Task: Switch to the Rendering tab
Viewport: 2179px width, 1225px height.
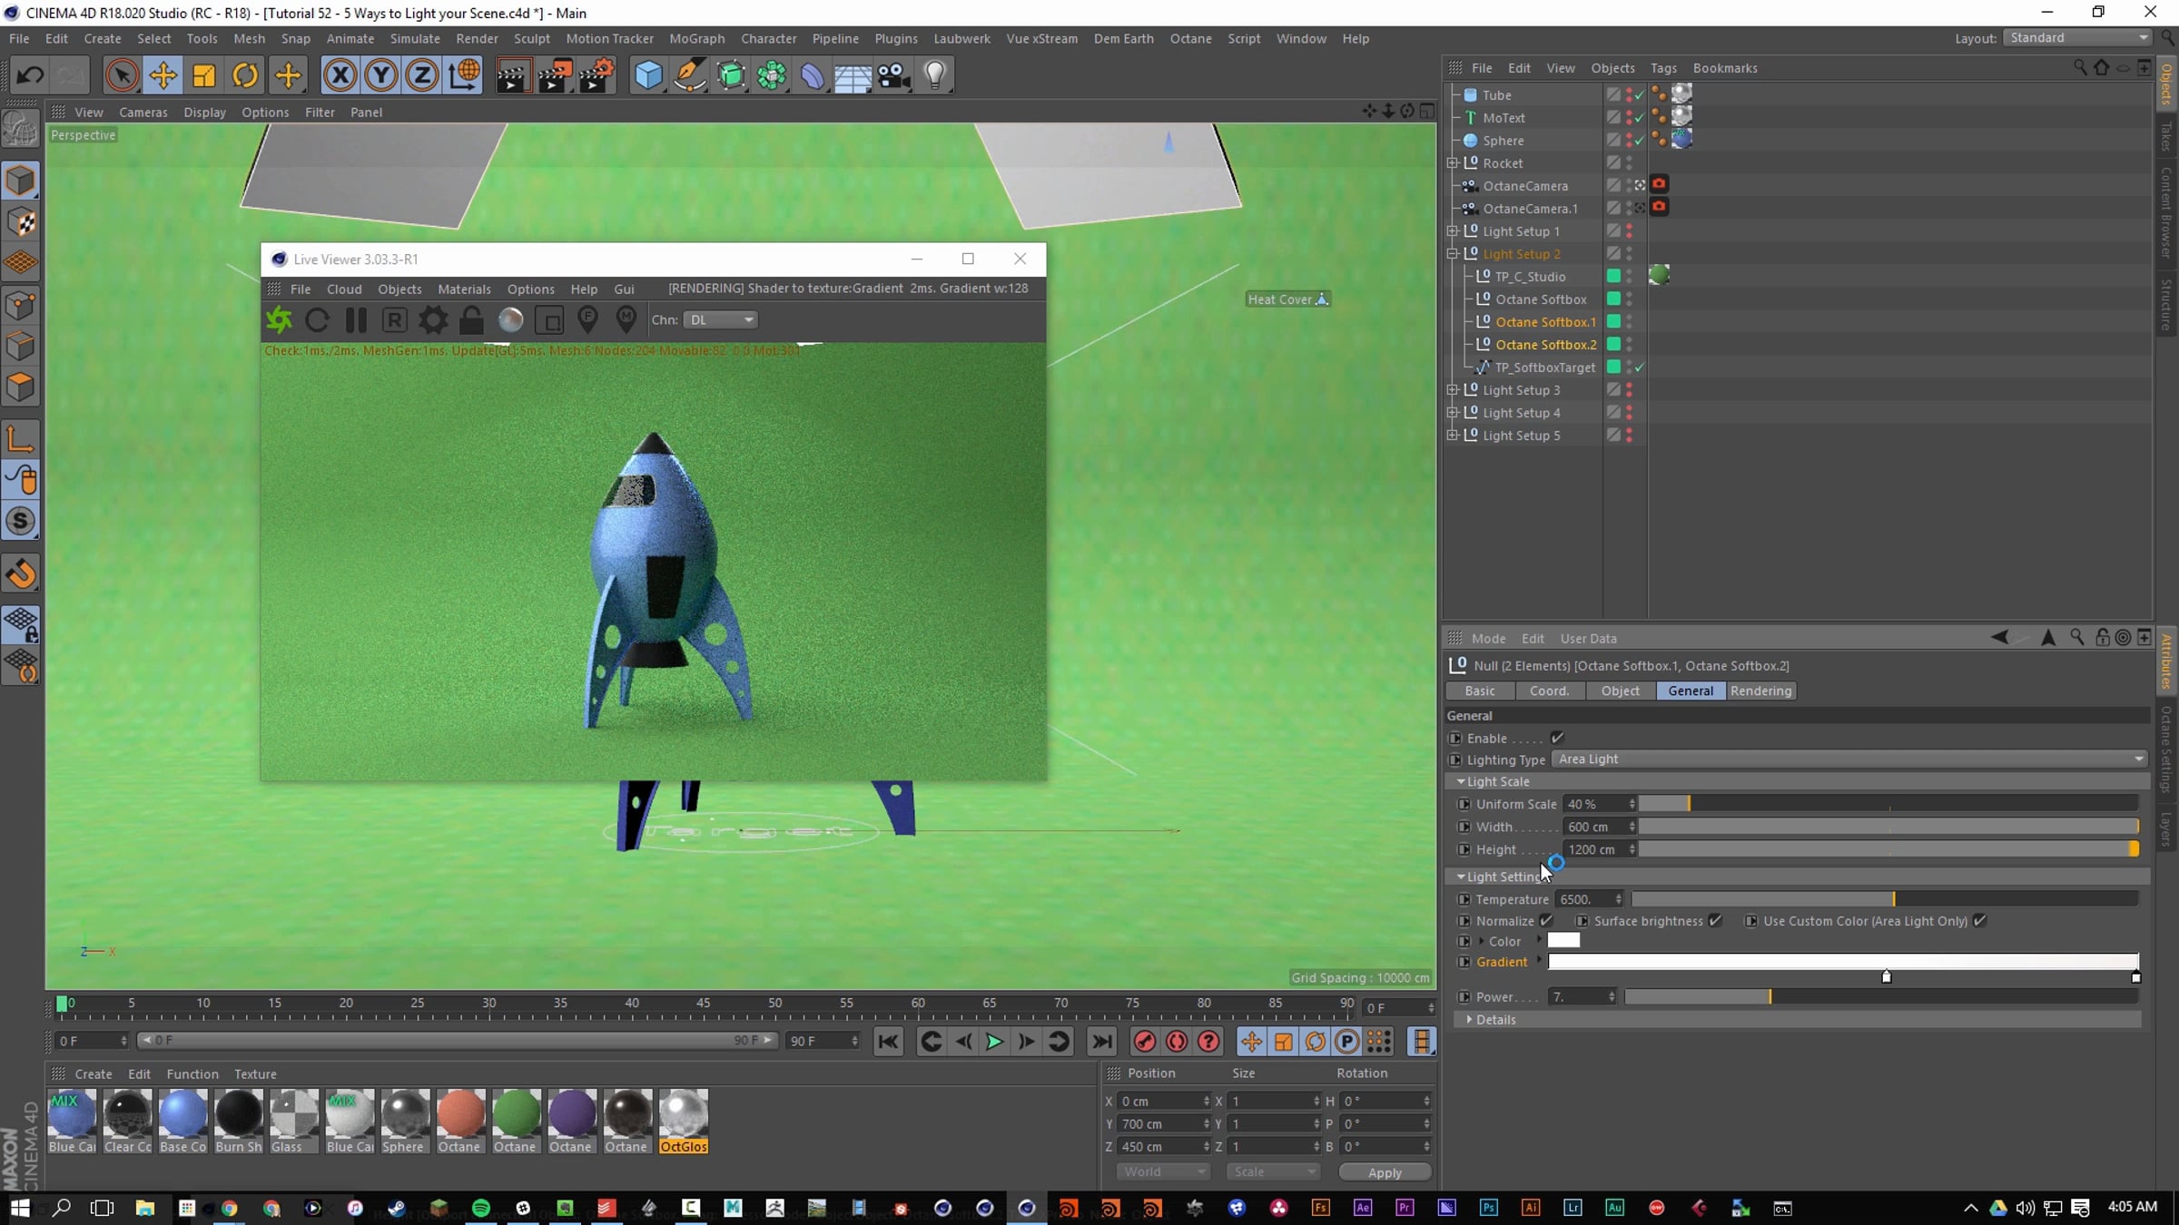Action: coord(1760,691)
